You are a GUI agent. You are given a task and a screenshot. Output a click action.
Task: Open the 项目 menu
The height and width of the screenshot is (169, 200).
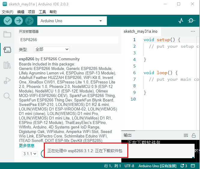31,12
